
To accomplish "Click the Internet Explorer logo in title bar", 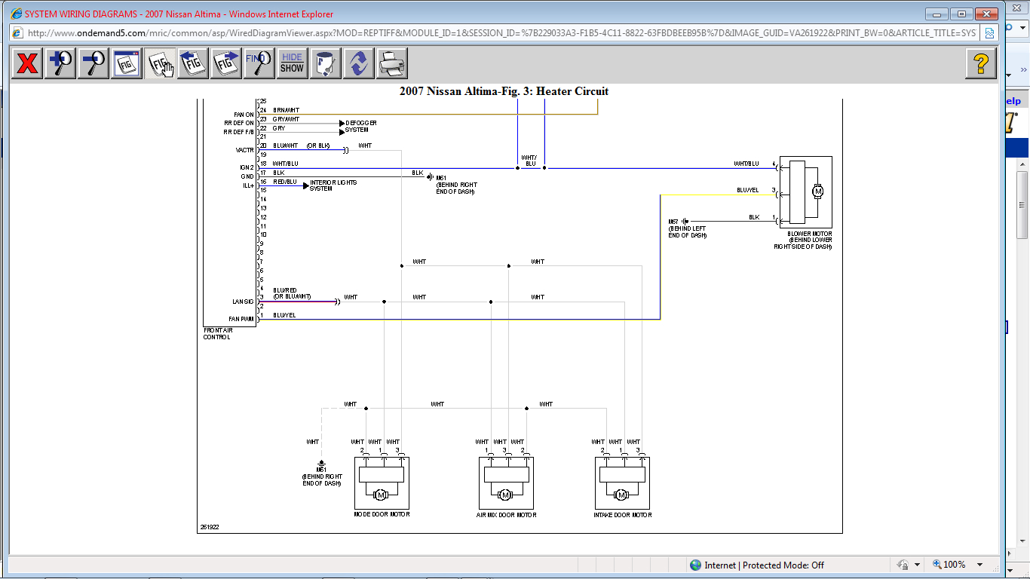I will [16, 14].
